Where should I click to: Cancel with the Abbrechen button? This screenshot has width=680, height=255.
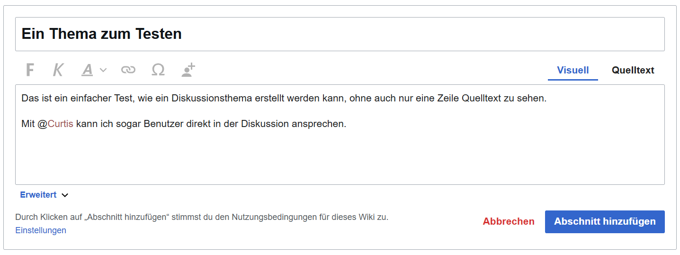pyautogui.click(x=508, y=221)
